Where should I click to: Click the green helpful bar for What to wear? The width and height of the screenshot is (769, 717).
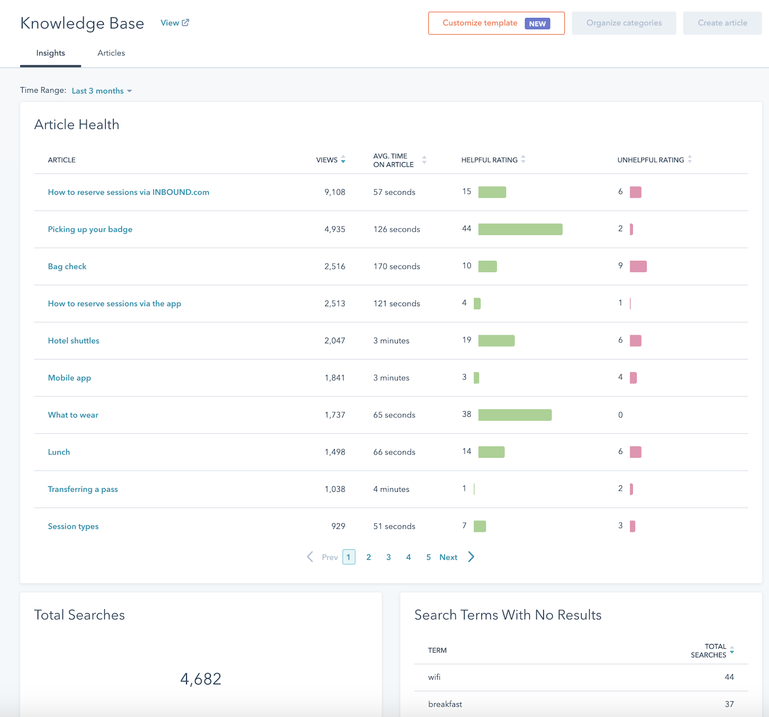[515, 415]
